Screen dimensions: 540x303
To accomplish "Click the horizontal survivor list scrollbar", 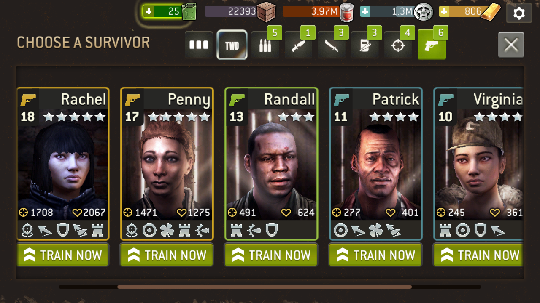I will (x=265, y=287).
